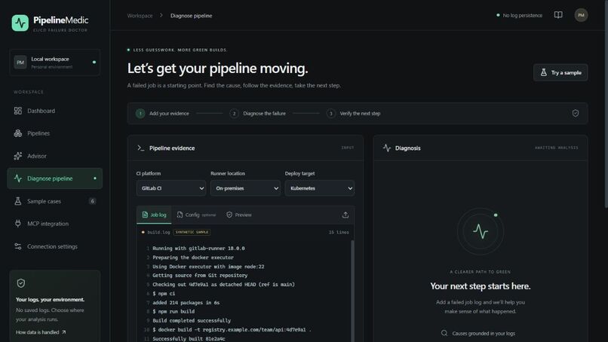Click the MCP integration plug icon
Image resolution: width=608 pixels, height=342 pixels.
pos(18,224)
